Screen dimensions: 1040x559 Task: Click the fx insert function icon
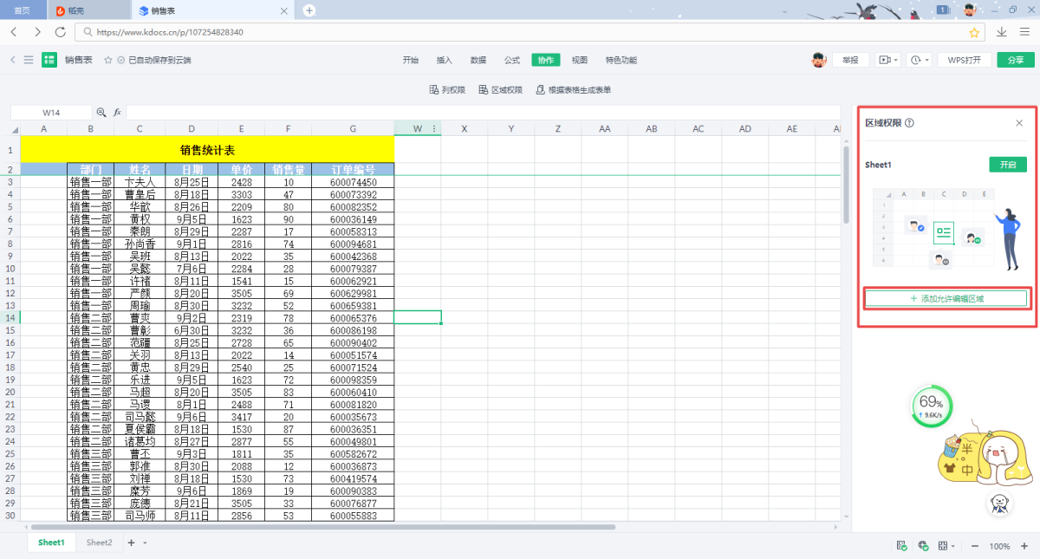pos(117,113)
